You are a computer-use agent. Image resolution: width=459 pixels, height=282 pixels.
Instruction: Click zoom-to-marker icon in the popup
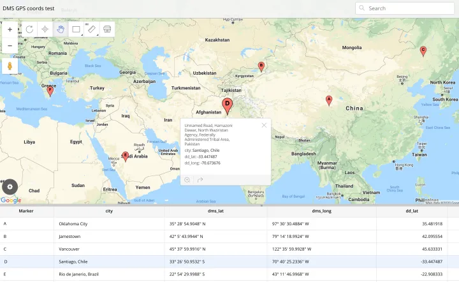[x=188, y=180]
